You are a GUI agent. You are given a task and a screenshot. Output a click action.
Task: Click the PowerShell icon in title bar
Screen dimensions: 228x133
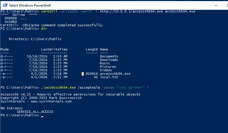pyautogui.click(x=5, y=5)
